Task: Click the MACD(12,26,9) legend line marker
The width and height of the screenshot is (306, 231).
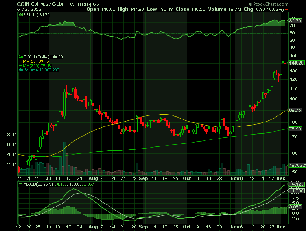Action: [x=21, y=184]
